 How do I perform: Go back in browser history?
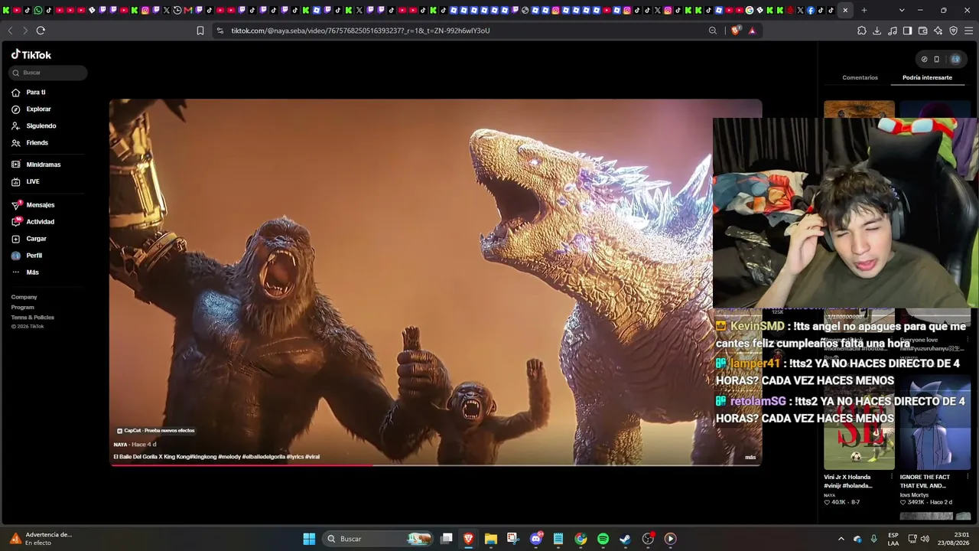coord(10,31)
